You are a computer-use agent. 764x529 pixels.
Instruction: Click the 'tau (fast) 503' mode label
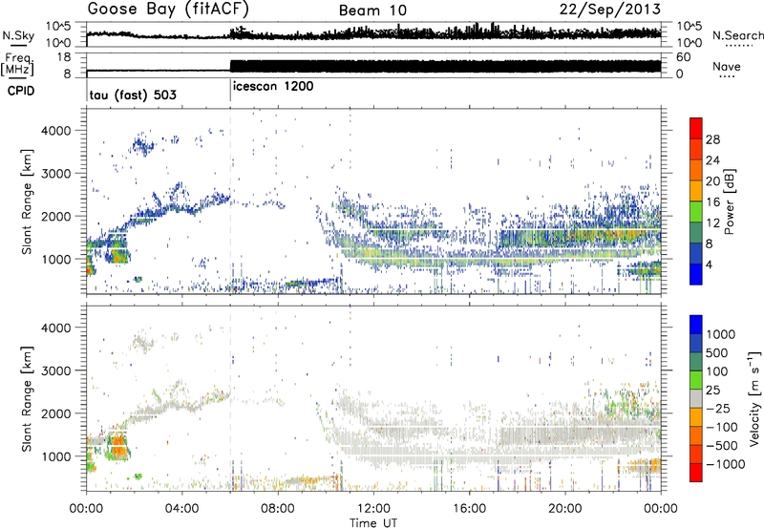click(133, 95)
